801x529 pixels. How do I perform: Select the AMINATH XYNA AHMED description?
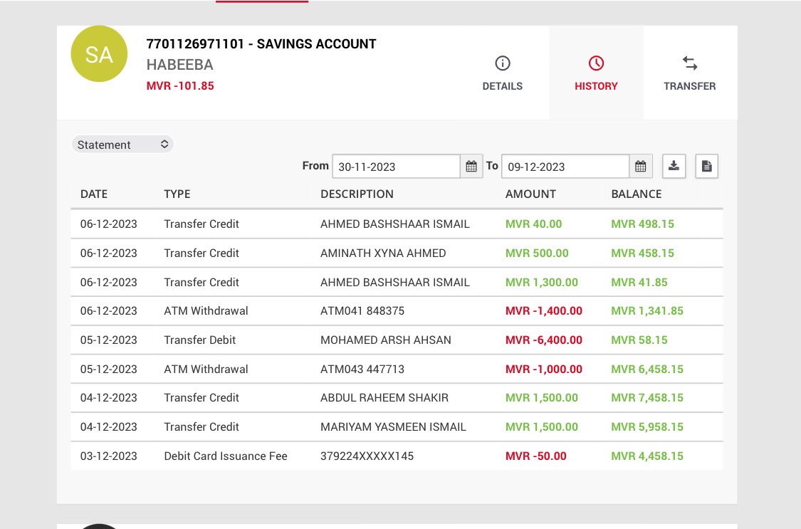383,253
